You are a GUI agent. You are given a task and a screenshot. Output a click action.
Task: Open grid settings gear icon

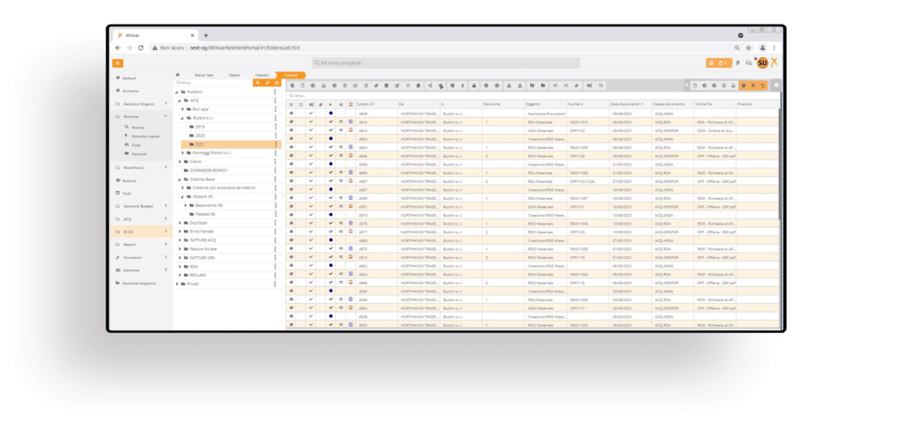pyautogui.click(x=776, y=85)
